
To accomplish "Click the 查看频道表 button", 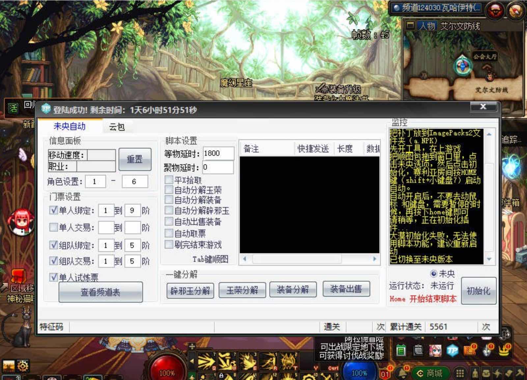I will click(x=100, y=292).
